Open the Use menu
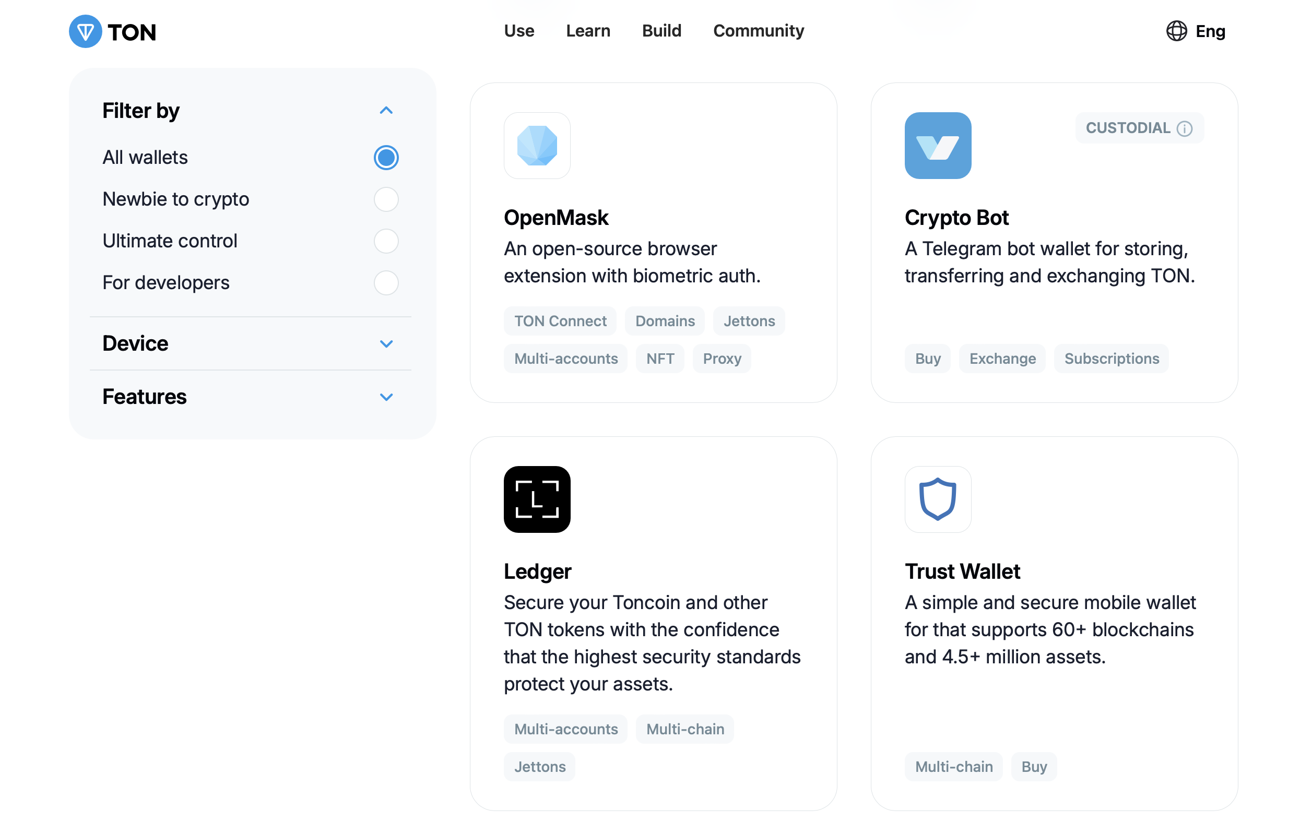1300x834 pixels. pyautogui.click(x=519, y=31)
